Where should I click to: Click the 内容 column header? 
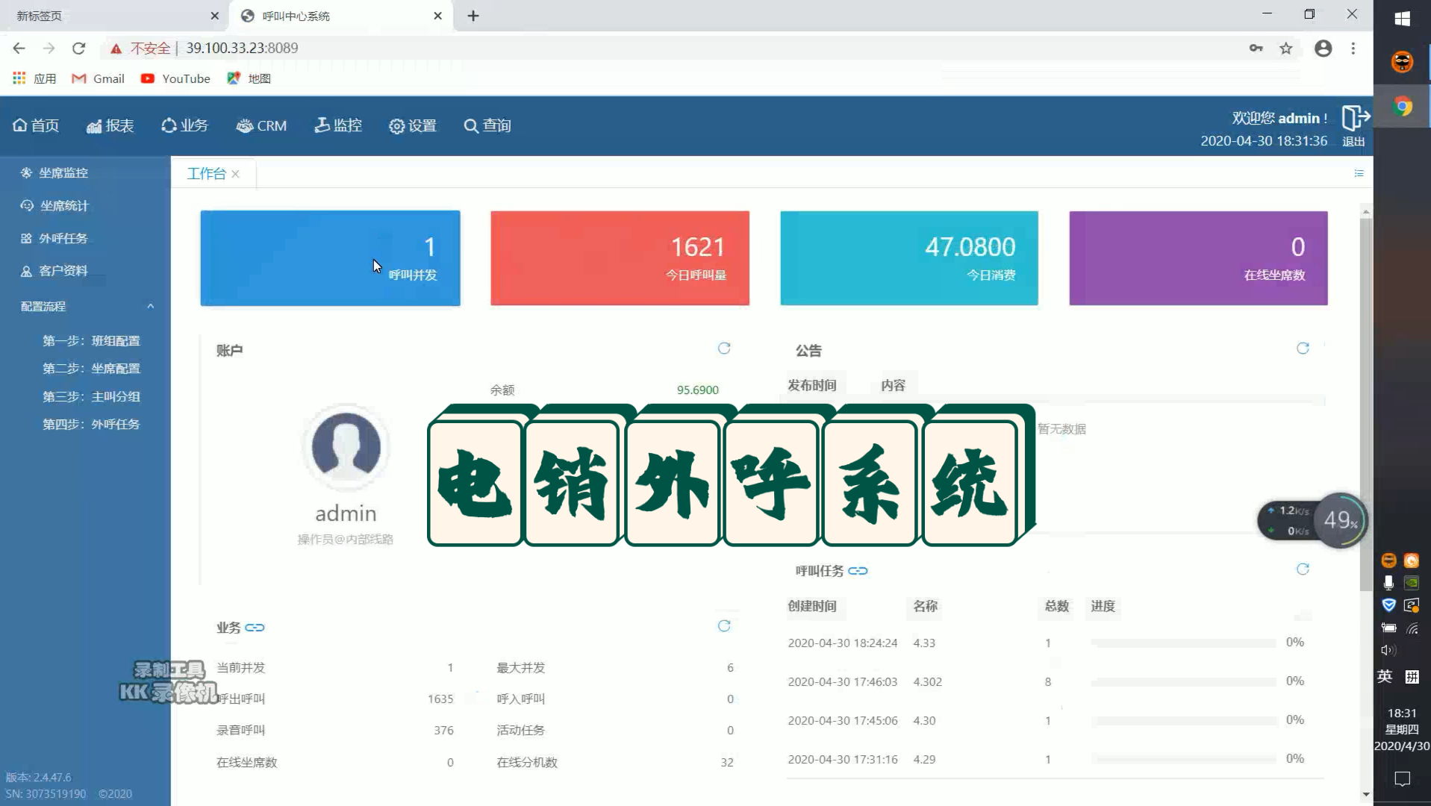coord(893,385)
